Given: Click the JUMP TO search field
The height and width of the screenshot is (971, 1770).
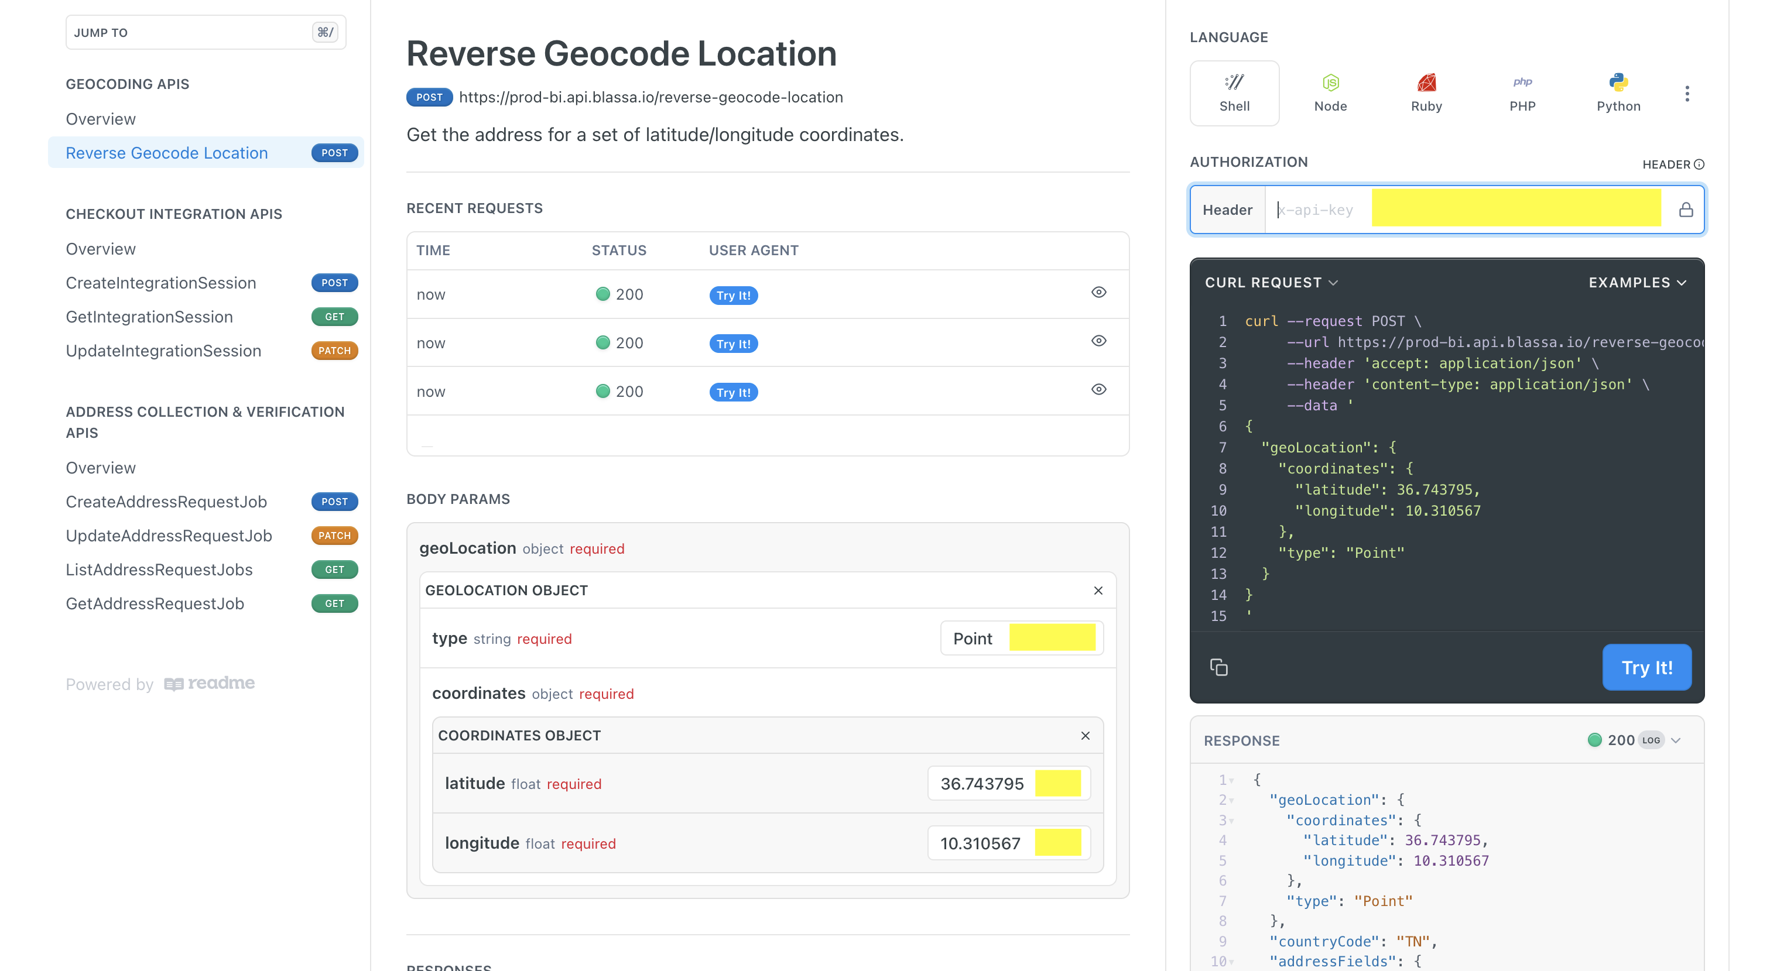Looking at the screenshot, I should [x=206, y=32].
